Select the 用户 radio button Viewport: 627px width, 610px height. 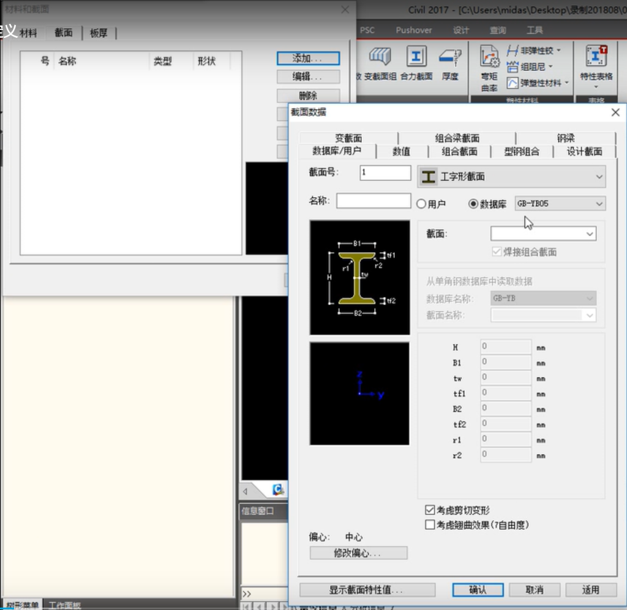(x=421, y=204)
